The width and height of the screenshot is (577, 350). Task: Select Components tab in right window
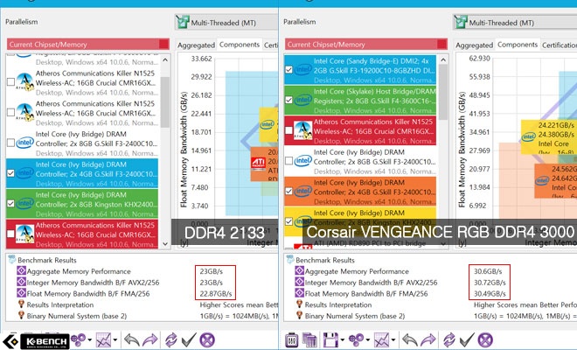pyautogui.click(x=518, y=45)
